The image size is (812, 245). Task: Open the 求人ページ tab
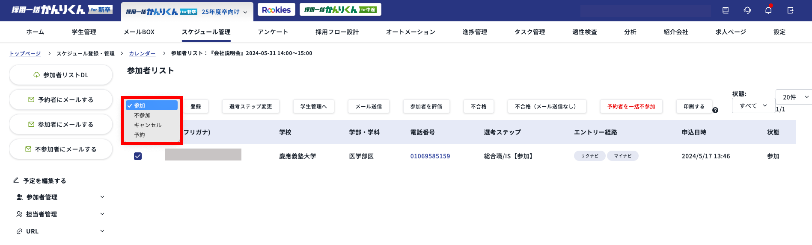tap(731, 32)
